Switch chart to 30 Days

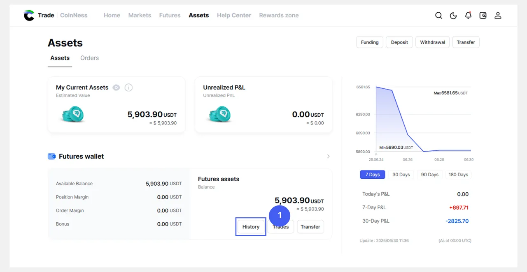tap(401, 175)
